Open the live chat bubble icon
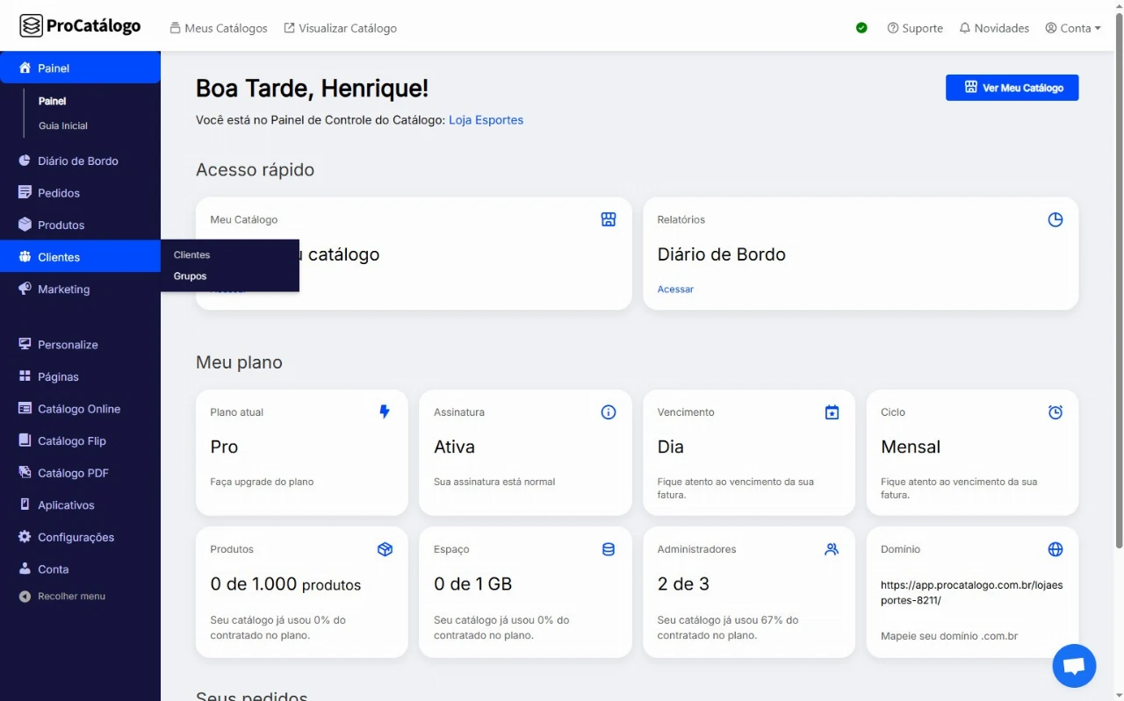 point(1074,666)
